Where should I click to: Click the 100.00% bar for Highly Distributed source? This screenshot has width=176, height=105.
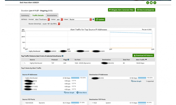pyautogui.click(x=75, y=78)
